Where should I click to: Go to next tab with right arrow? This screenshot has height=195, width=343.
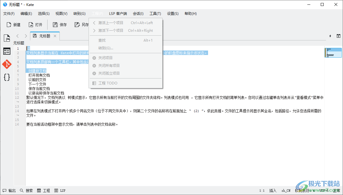click(26, 36)
